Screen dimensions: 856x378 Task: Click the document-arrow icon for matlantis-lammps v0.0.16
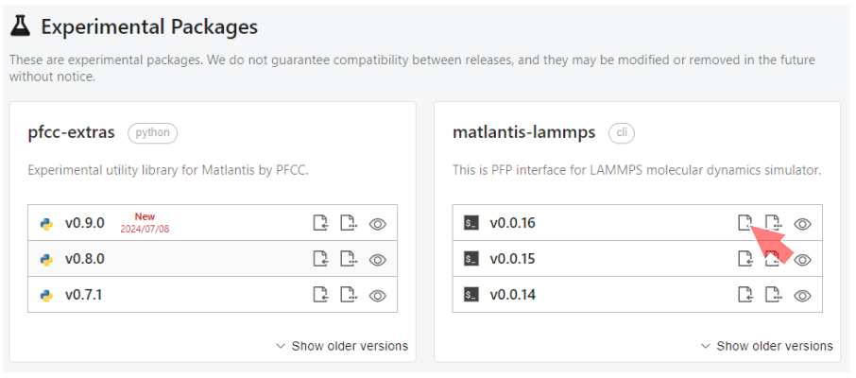[x=745, y=224]
